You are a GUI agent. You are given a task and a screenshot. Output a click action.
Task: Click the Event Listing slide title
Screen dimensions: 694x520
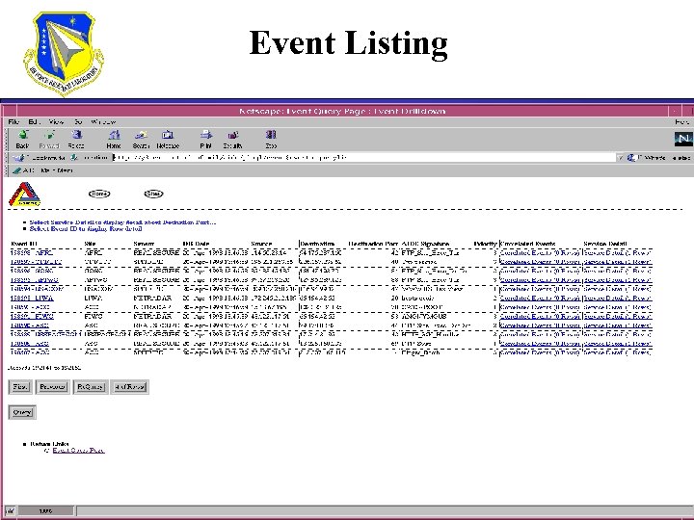pos(348,43)
